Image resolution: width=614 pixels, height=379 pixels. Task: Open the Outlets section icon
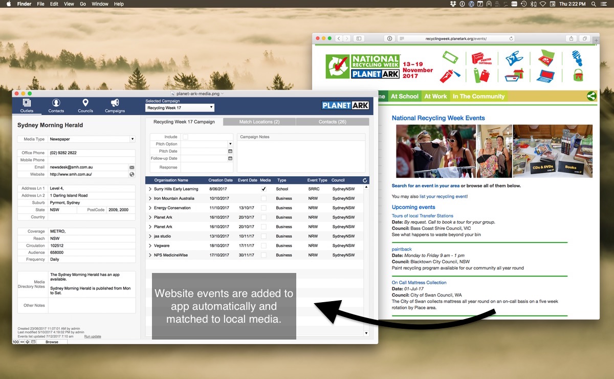(x=27, y=103)
